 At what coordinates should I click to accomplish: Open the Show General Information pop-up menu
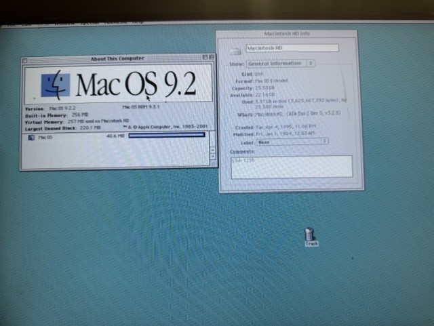tap(280, 64)
